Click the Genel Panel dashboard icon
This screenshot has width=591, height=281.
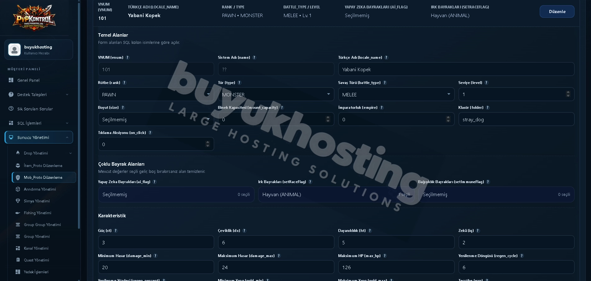pos(11,80)
